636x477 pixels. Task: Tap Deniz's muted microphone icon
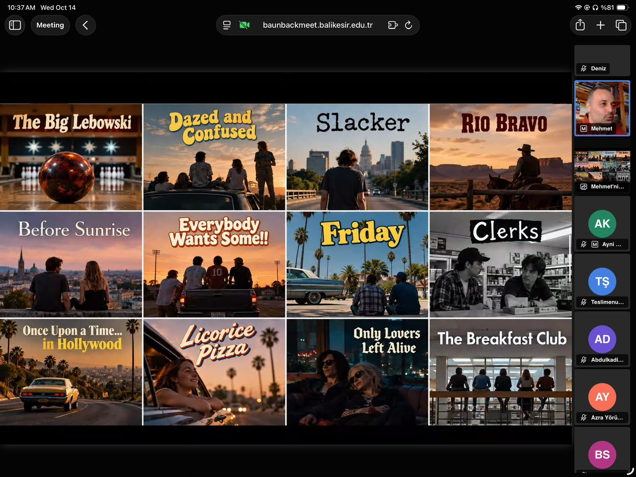(x=584, y=68)
